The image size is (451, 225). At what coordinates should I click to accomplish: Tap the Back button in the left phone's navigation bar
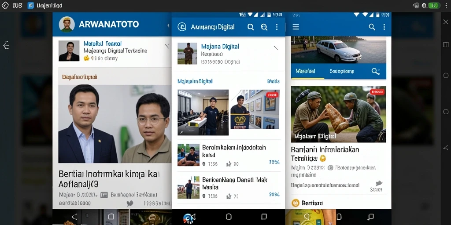point(74,217)
